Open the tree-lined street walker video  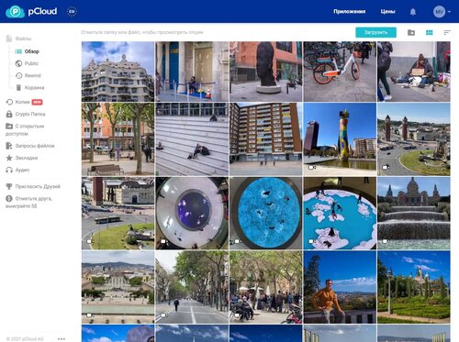click(192, 287)
